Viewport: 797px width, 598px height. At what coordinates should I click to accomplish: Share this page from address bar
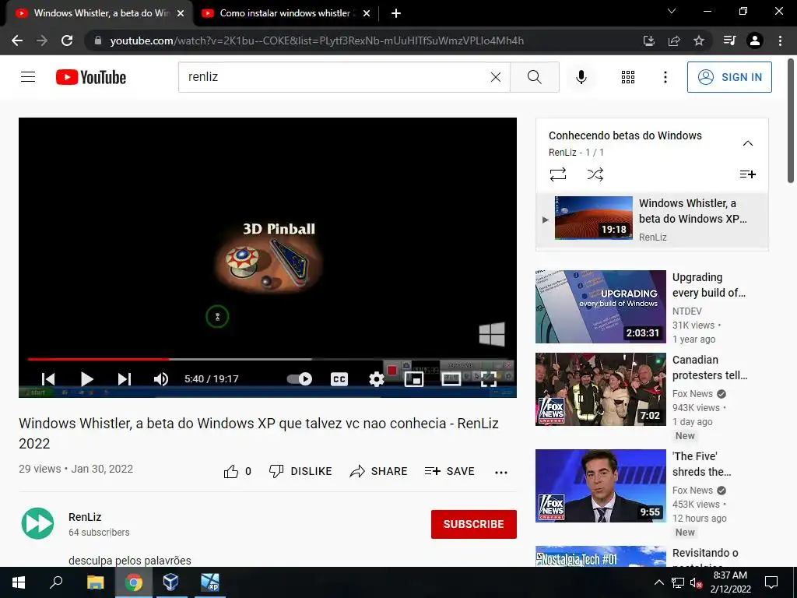click(674, 40)
